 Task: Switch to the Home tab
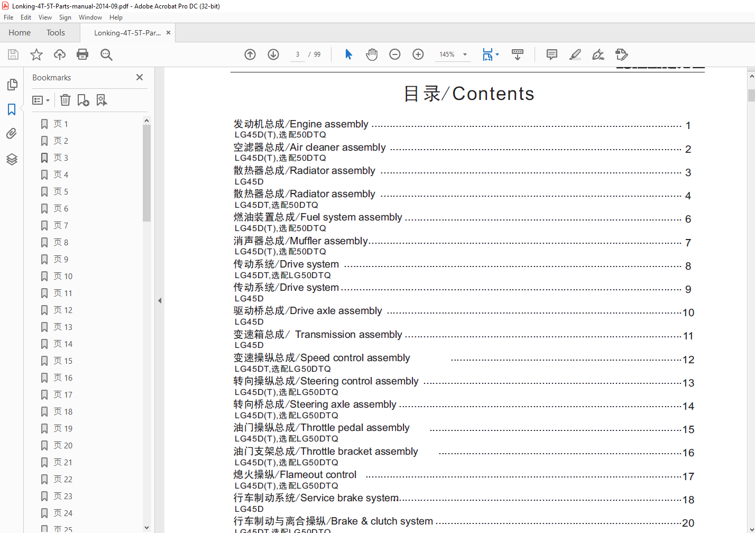[x=20, y=33]
